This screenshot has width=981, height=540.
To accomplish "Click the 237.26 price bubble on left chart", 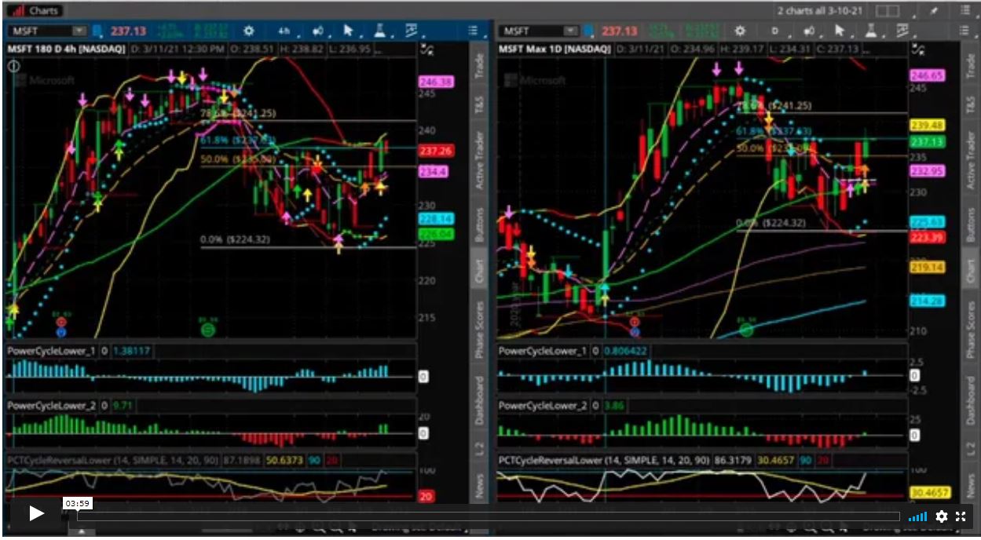I will [x=436, y=151].
